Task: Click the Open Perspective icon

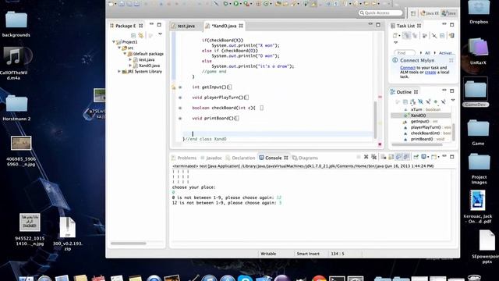Action: pyautogui.click(x=413, y=13)
